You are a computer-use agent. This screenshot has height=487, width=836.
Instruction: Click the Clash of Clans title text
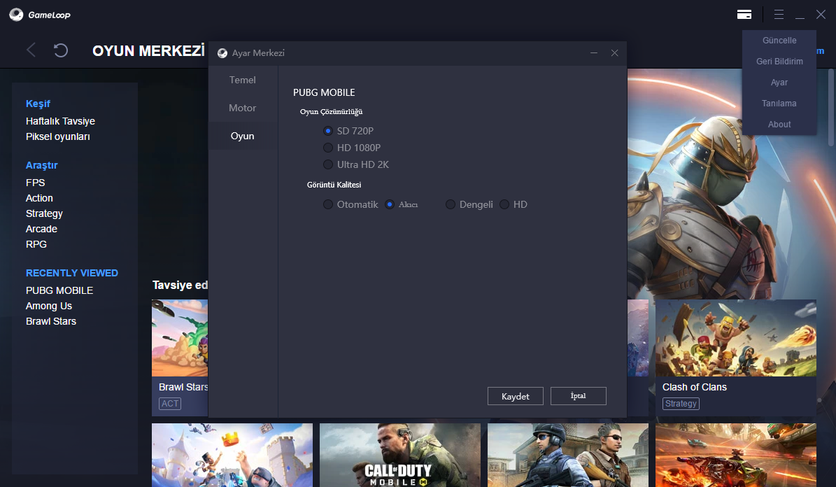[694, 387]
